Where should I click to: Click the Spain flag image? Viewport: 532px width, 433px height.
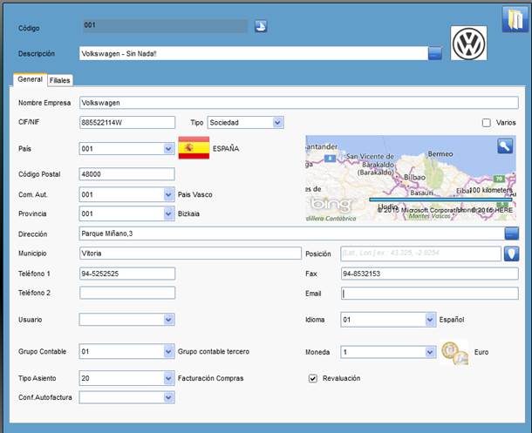(x=194, y=148)
